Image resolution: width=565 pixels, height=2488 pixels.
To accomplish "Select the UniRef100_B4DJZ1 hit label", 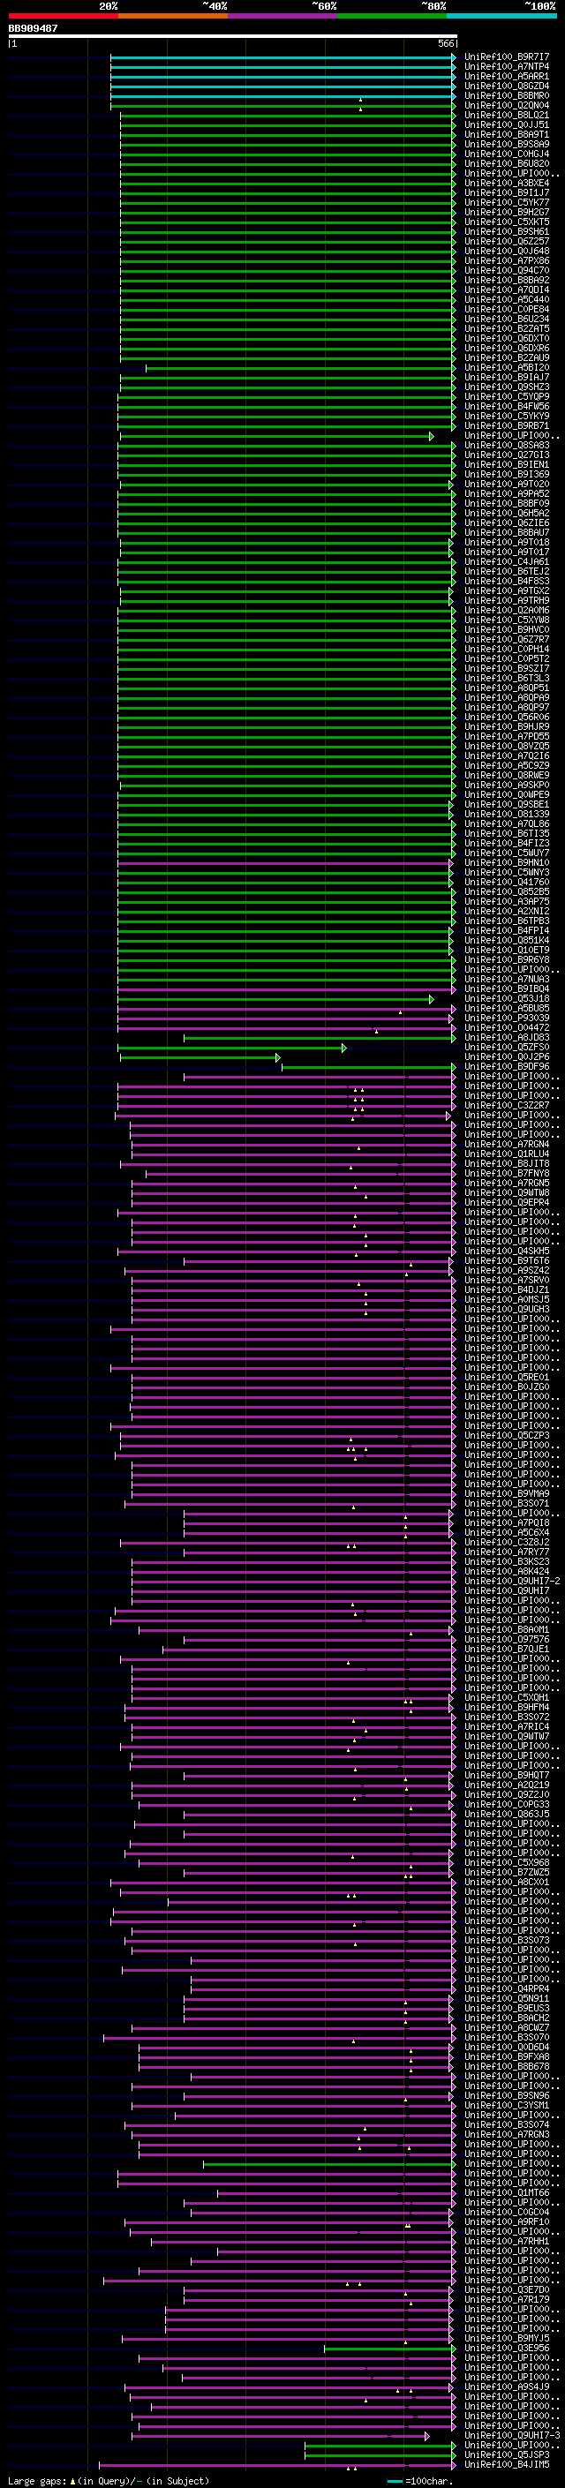I will pos(506,1290).
